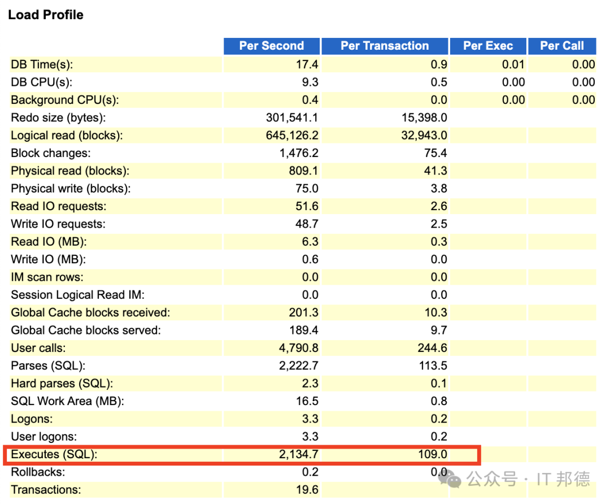Select the "Hard parses (SQL):" label
Image resolution: width=610 pixels, height=504 pixels.
[x=62, y=384]
